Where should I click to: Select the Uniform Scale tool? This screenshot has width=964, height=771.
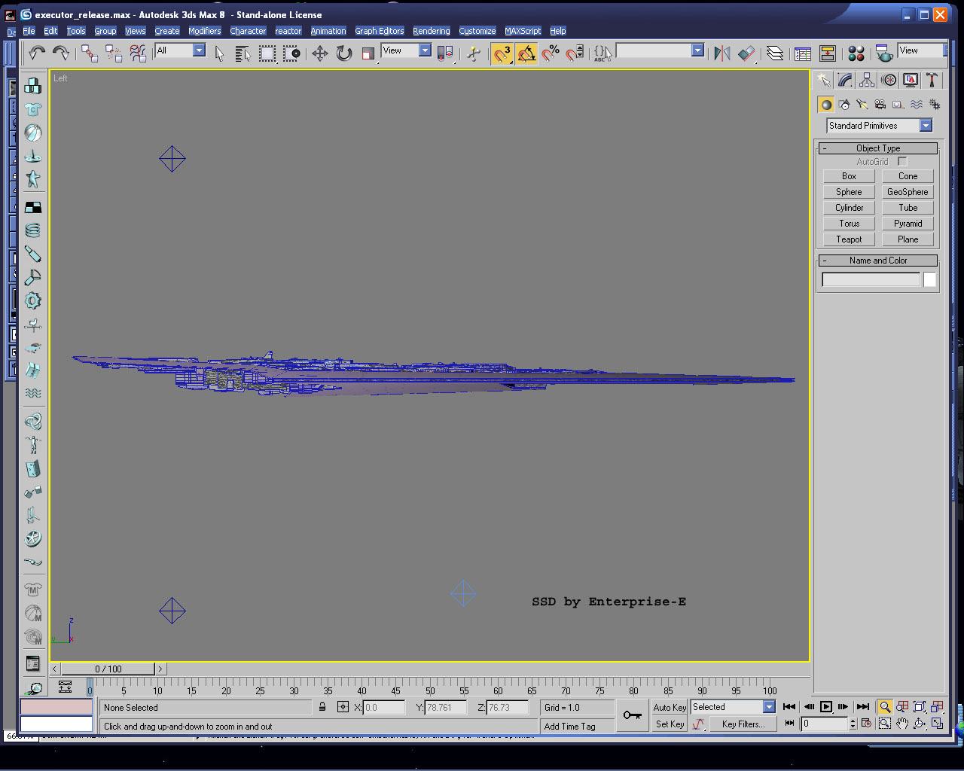pos(368,53)
